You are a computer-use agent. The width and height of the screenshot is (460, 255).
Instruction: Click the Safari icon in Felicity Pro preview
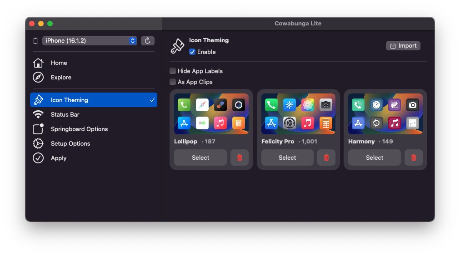tap(289, 105)
